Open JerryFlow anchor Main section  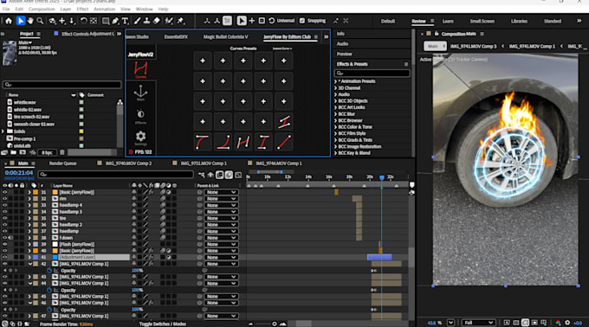(140, 93)
